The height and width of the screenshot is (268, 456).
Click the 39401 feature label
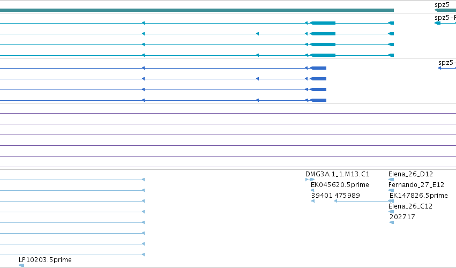point(322,196)
